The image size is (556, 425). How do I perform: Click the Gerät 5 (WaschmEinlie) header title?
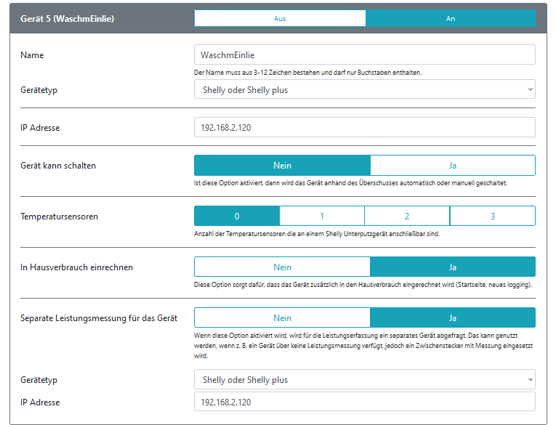pyautogui.click(x=67, y=19)
